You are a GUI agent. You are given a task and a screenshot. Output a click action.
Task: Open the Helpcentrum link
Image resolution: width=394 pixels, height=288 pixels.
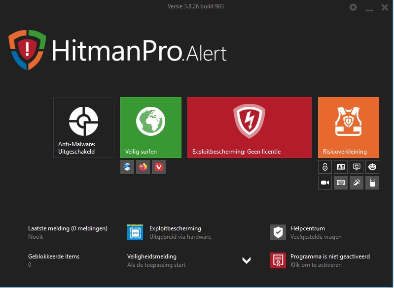308,228
